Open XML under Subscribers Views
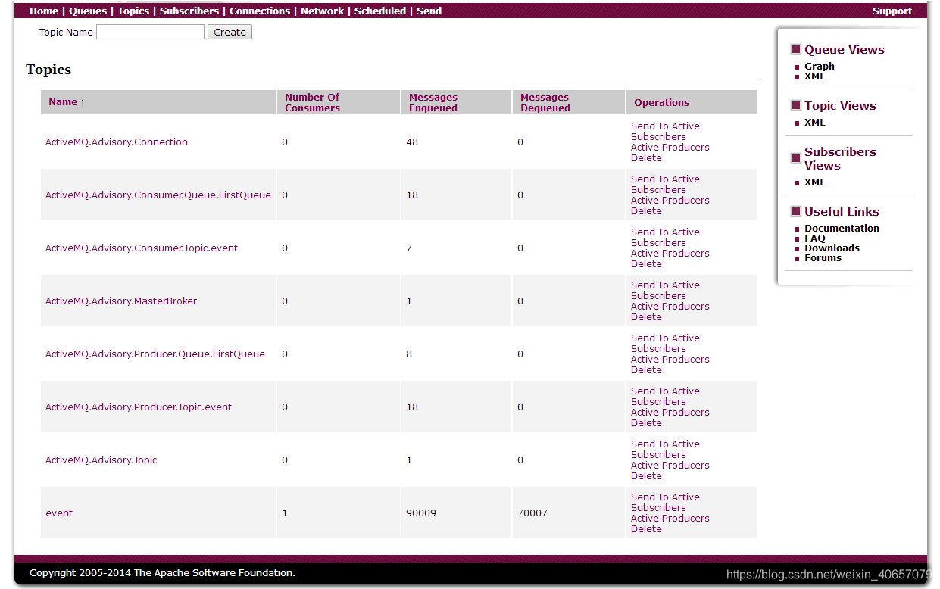The image size is (940, 589). (x=815, y=182)
